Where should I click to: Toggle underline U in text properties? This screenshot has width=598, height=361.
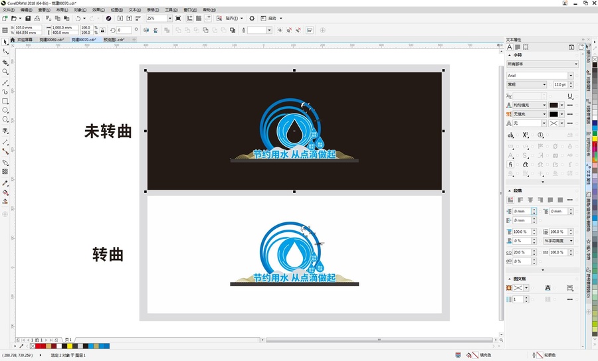click(570, 96)
